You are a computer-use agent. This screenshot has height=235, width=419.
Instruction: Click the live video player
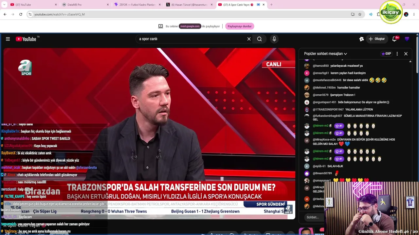pos(149,133)
